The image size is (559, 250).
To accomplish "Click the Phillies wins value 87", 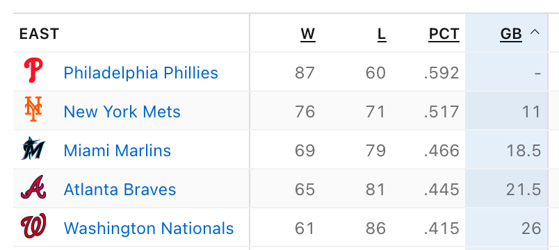I will click(305, 73).
